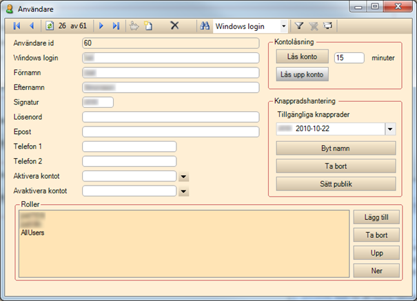Click into the Epost input field
This screenshot has height=301, width=417.
point(170,131)
